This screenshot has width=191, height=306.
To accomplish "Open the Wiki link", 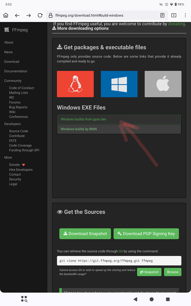I will tap(12, 112).
